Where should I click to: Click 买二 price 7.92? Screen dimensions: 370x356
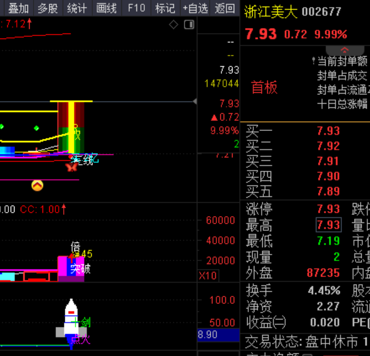[x=328, y=146]
